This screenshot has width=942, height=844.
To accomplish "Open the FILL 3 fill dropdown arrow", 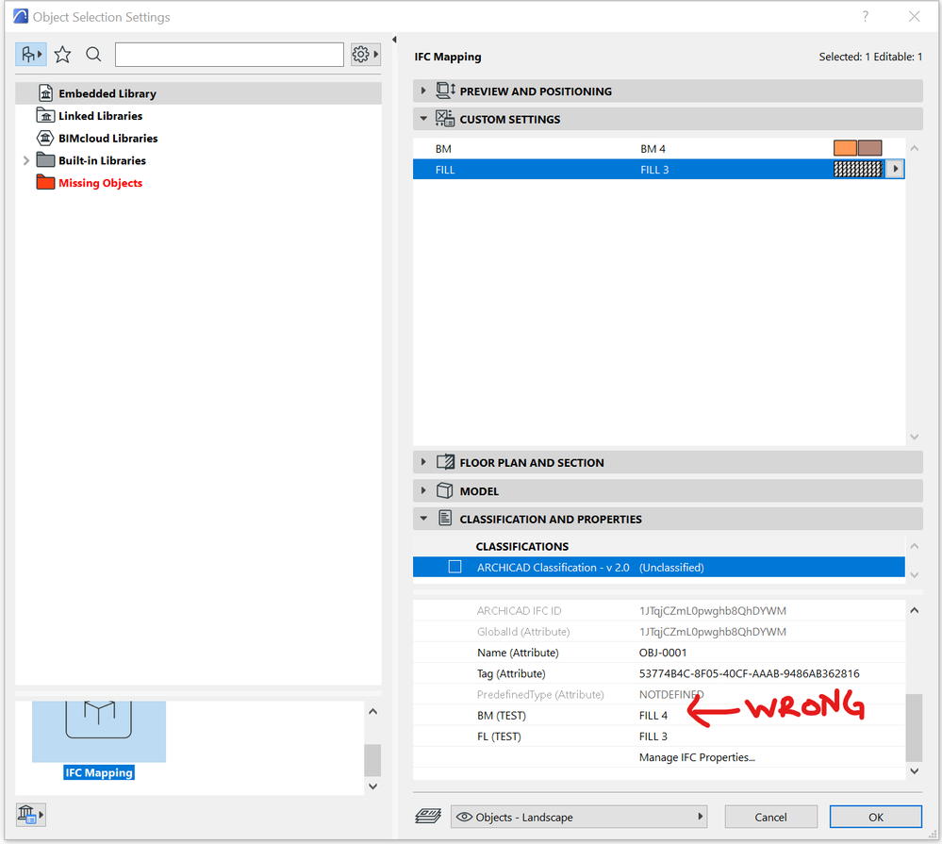I will tap(895, 170).
